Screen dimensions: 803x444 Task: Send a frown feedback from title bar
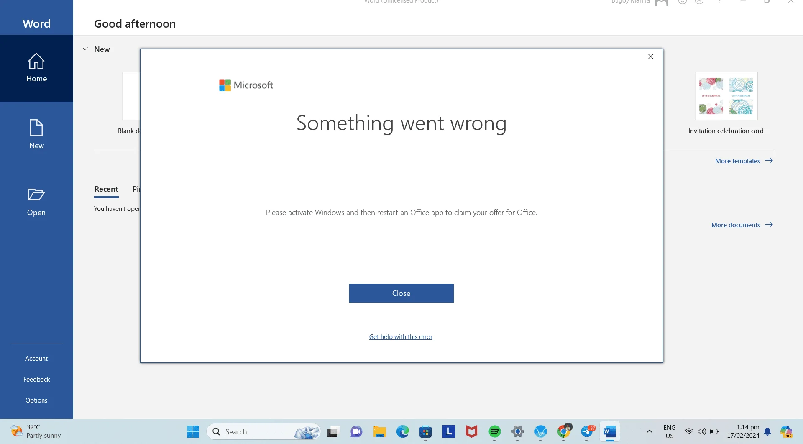(x=699, y=2)
